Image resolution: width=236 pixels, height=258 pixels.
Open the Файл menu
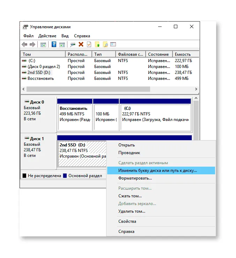point(28,36)
